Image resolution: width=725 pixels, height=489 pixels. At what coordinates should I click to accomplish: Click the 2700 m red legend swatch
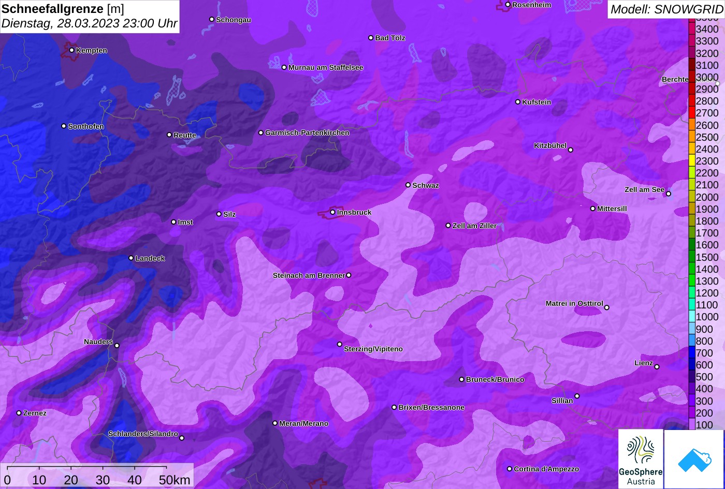pos(691,112)
